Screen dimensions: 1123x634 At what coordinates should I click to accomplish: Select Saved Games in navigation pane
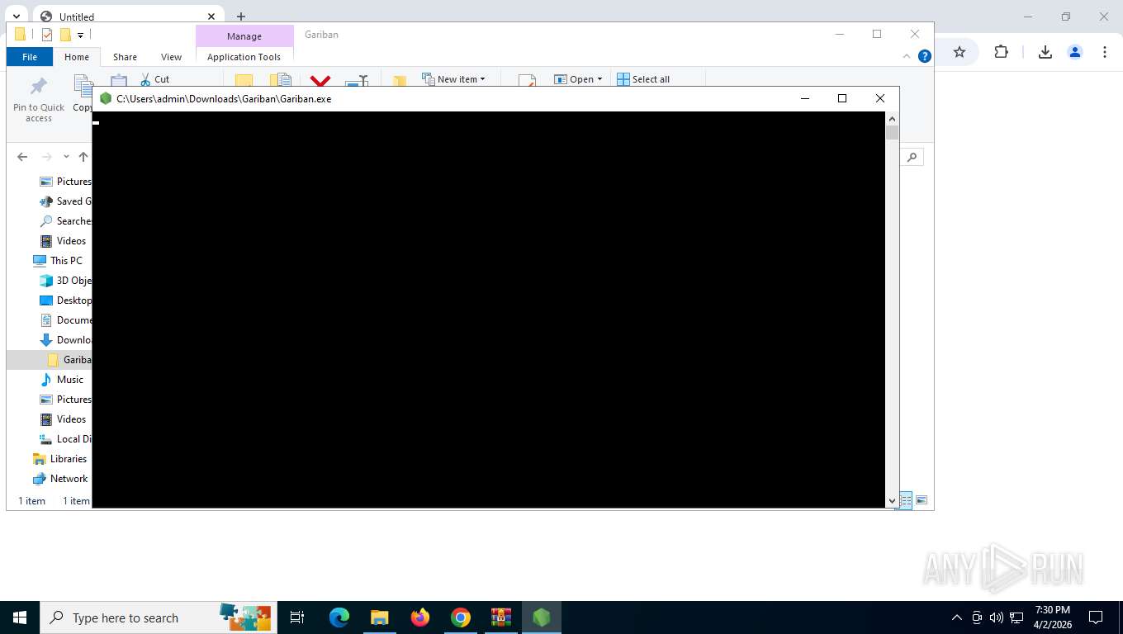65,201
